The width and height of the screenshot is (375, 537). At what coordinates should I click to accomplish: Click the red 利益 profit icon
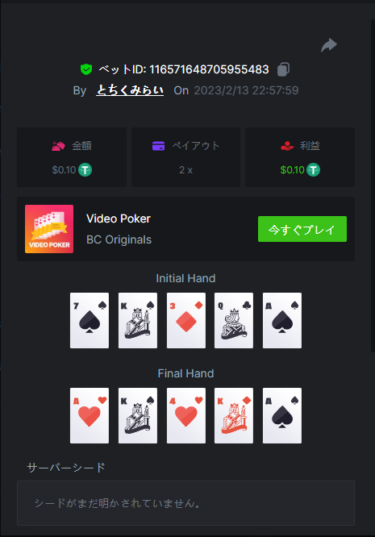[x=287, y=146]
